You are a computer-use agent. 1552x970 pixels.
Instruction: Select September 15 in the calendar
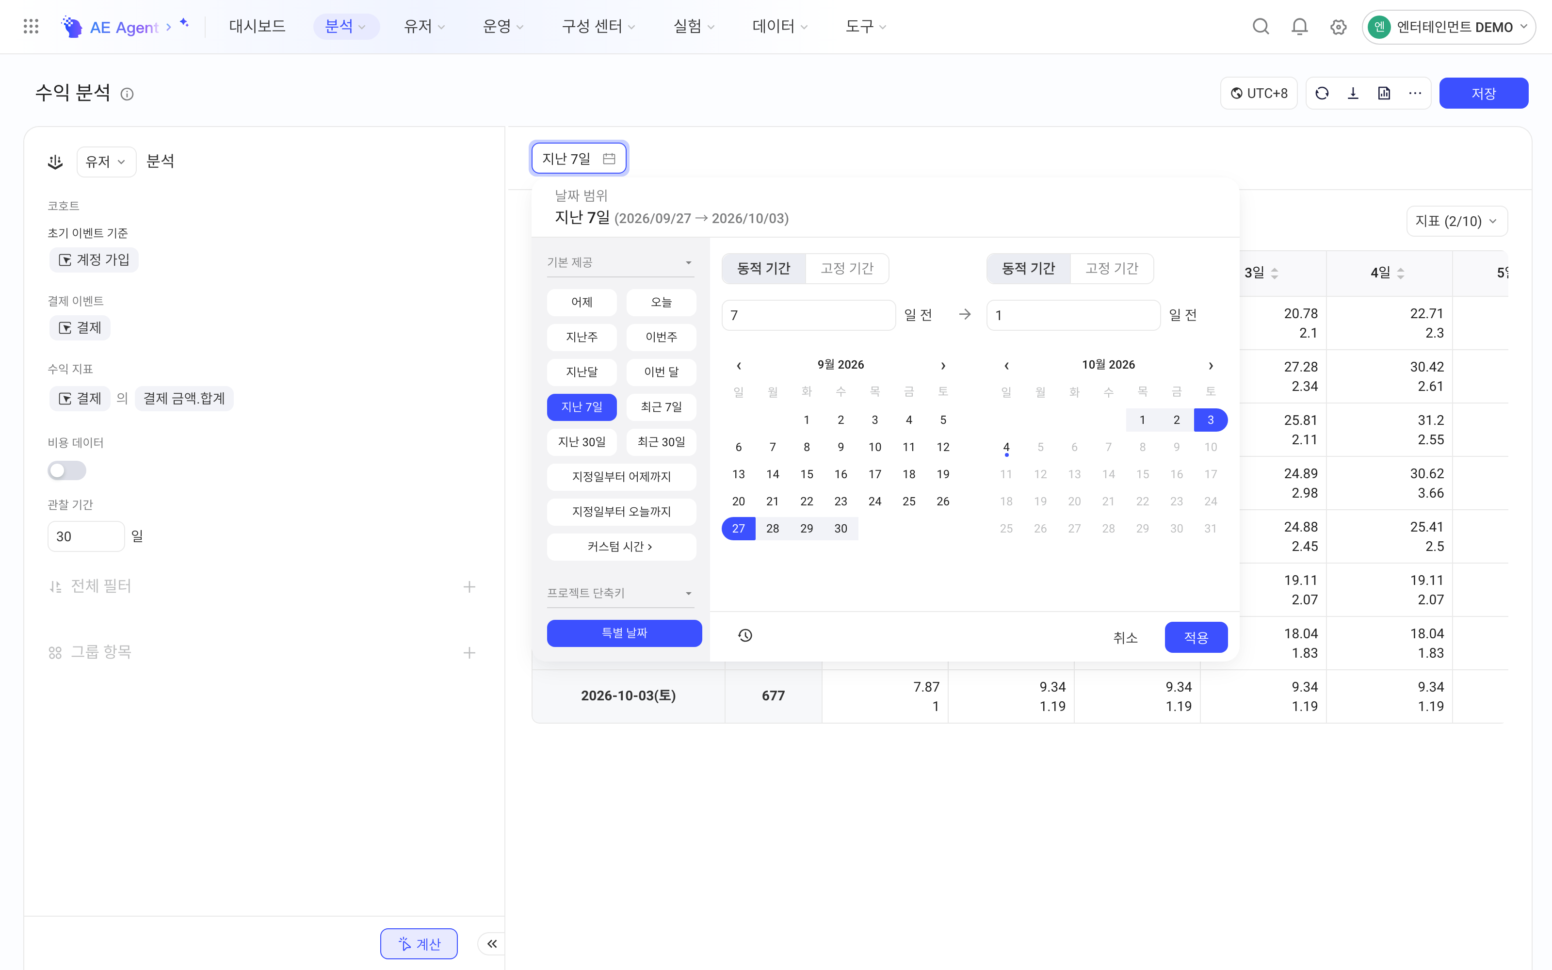click(807, 474)
